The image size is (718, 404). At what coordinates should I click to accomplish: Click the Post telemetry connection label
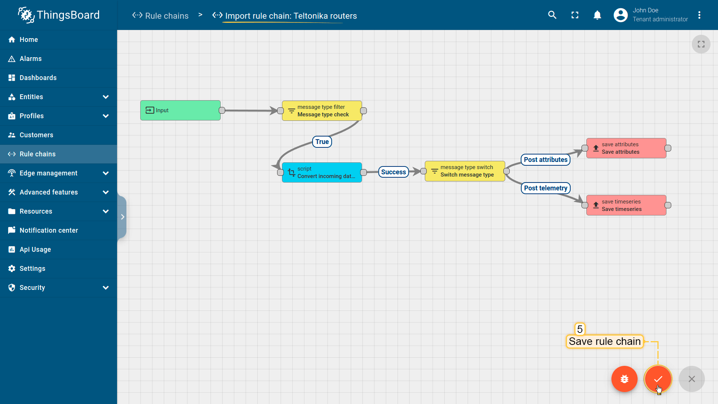pos(545,188)
